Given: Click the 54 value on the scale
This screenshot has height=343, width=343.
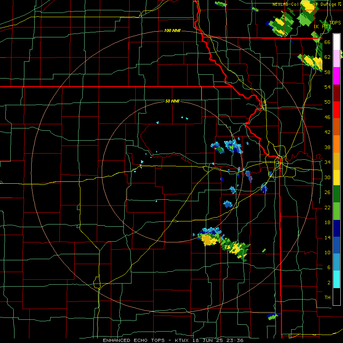Looking at the screenshot, I should (x=327, y=87).
